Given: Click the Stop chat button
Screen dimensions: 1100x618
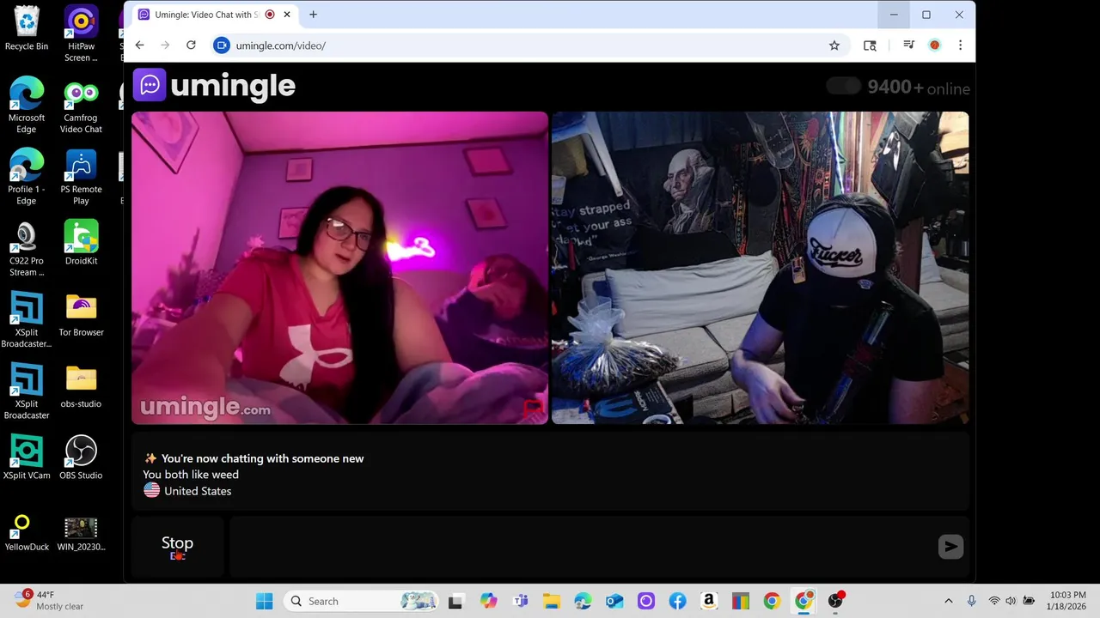Looking at the screenshot, I should point(178,547).
